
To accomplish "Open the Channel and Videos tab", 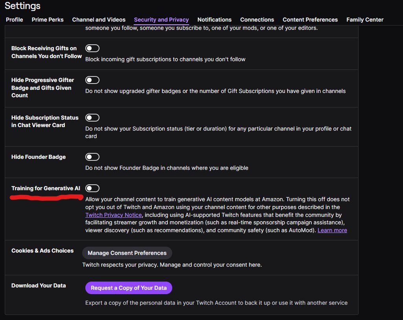I will tap(99, 20).
